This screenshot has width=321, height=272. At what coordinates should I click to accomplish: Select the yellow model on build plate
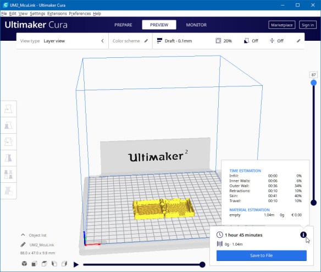(x=163, y=209)
